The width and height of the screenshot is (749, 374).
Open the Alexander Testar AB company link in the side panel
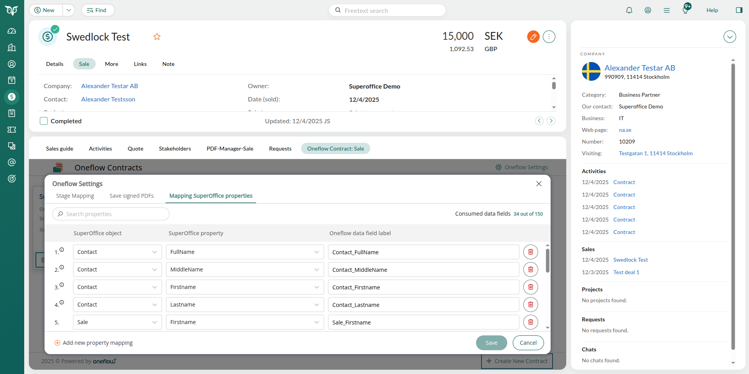pos(640,68)
